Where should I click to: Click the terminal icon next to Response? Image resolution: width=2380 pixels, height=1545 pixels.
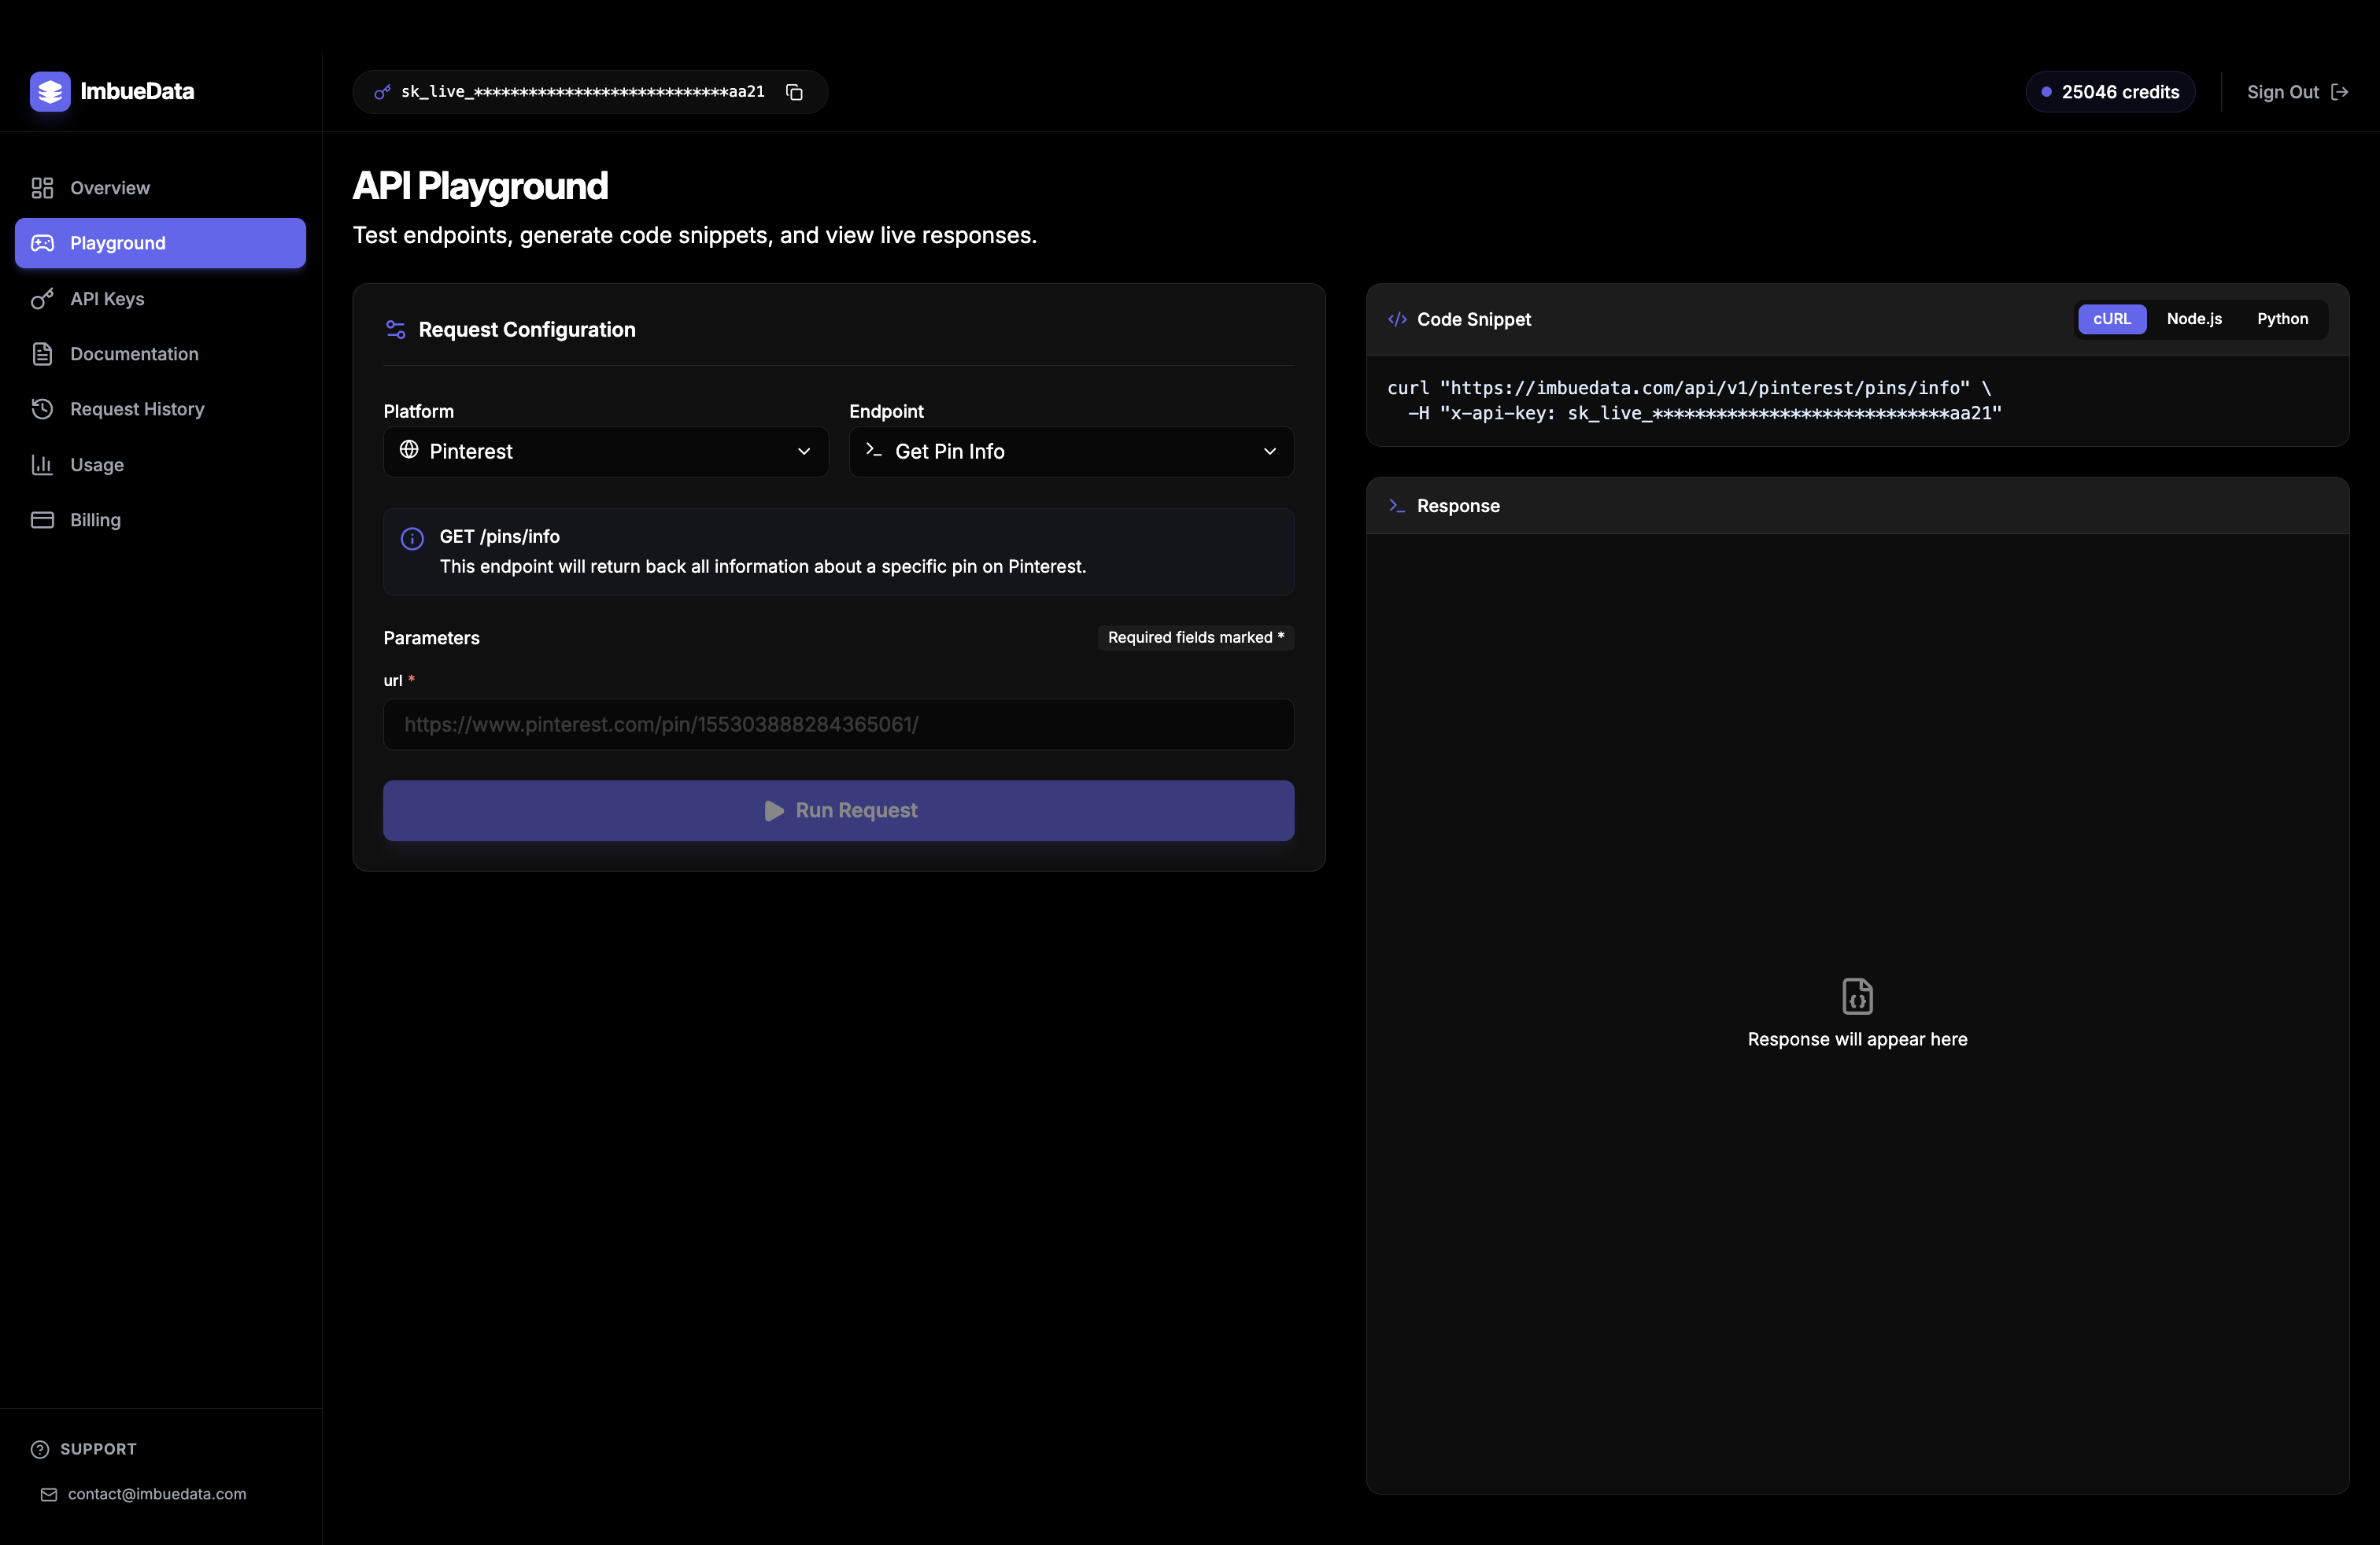(x=1396, y=506)
